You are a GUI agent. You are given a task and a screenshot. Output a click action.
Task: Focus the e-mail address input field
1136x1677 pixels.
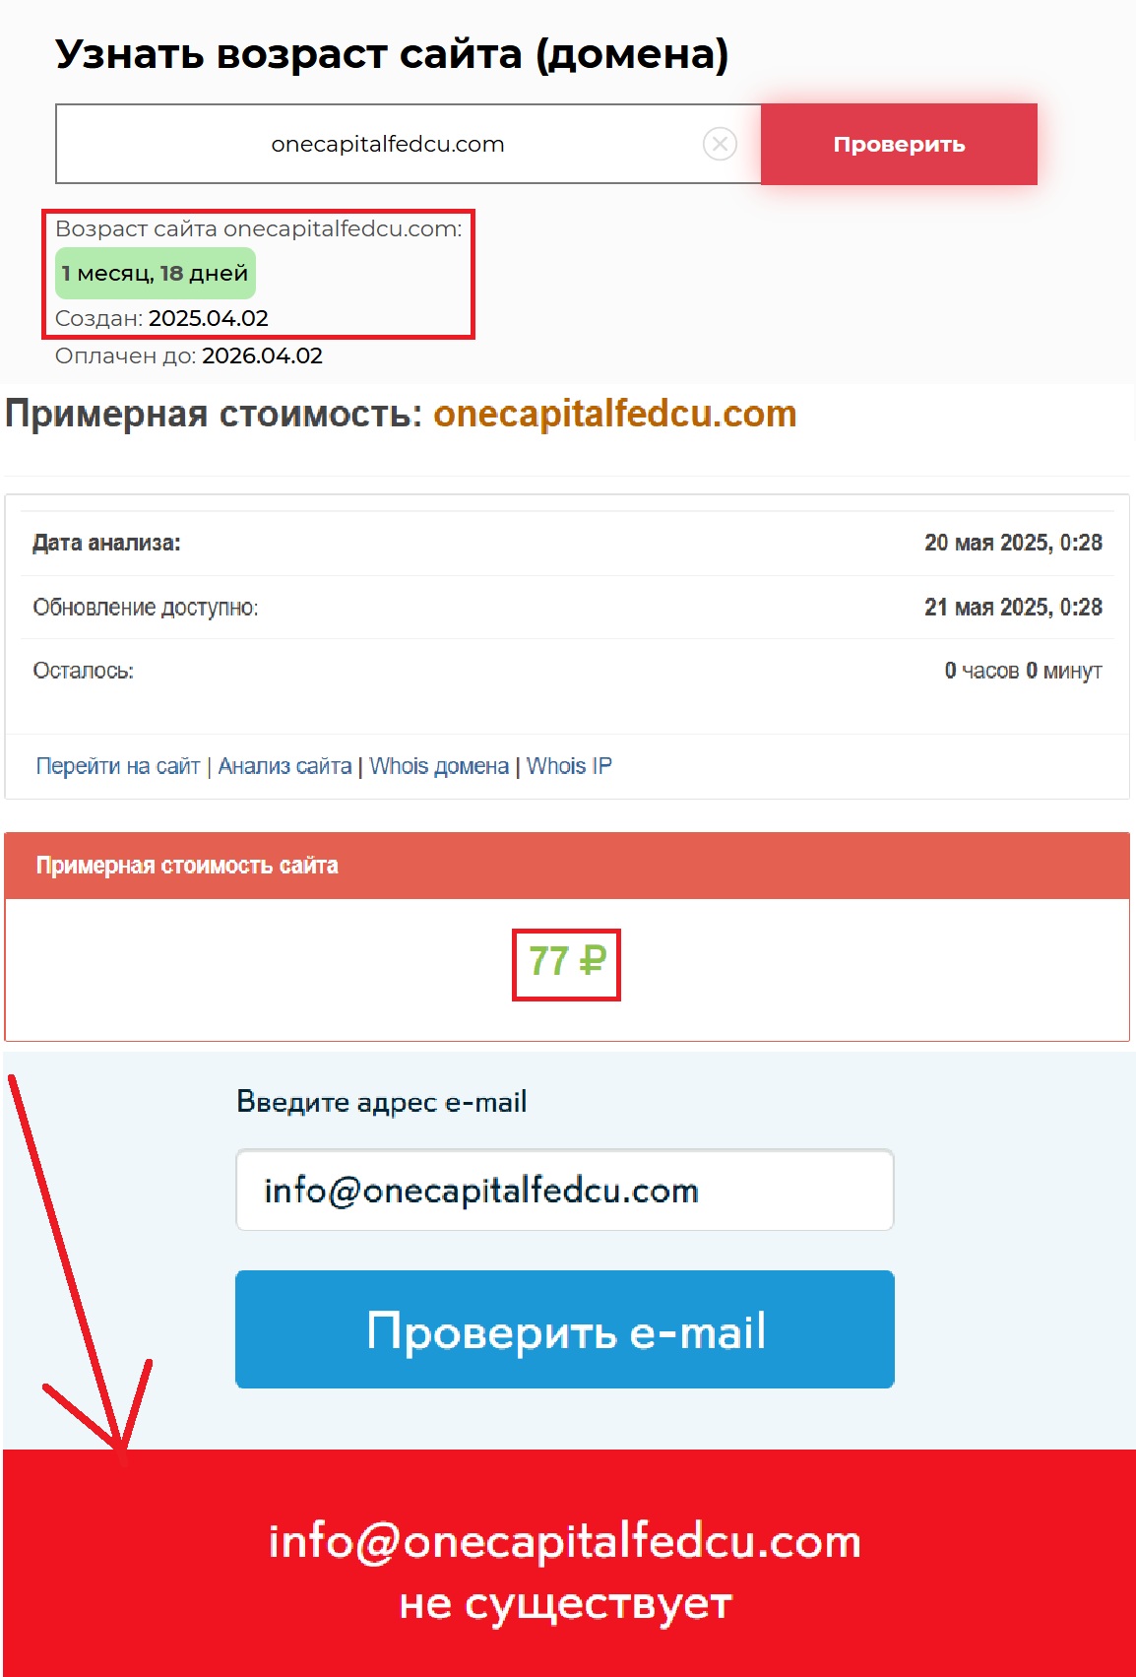point(565,1190)
